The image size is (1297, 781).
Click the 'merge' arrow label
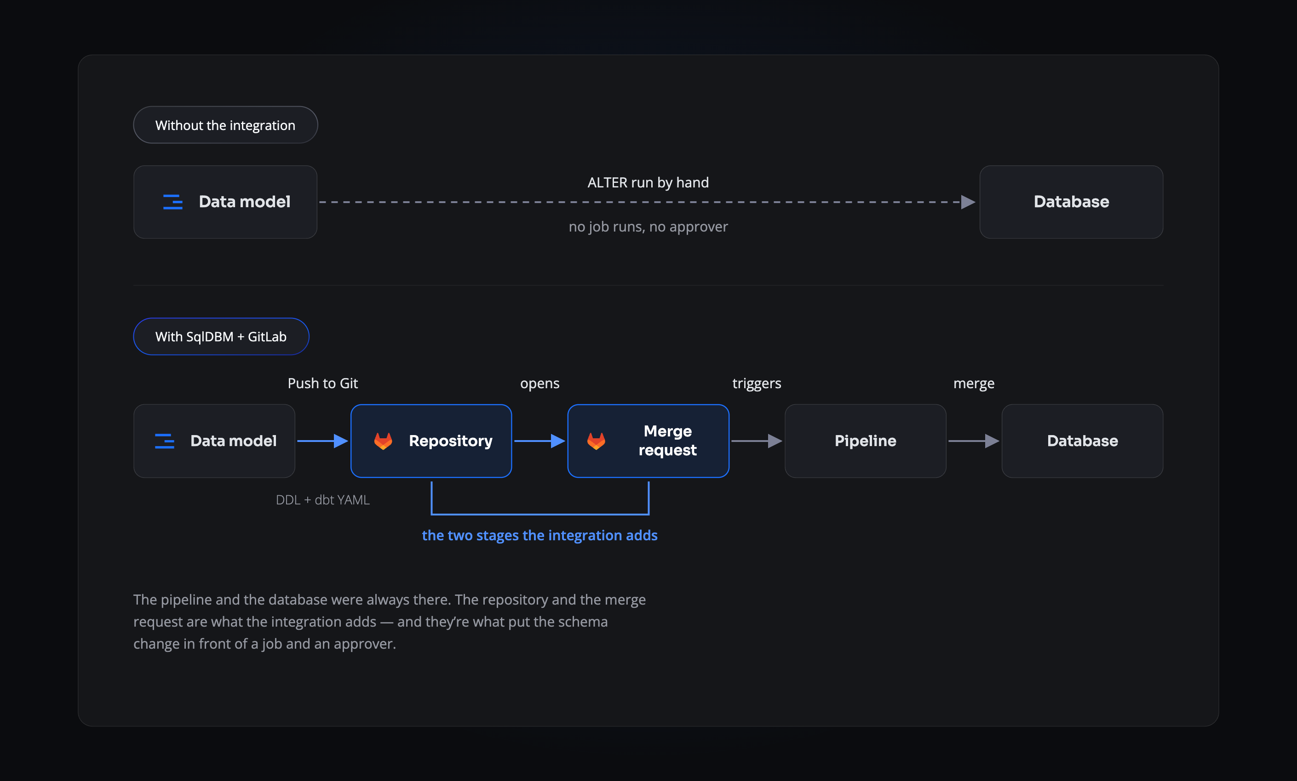974,384
